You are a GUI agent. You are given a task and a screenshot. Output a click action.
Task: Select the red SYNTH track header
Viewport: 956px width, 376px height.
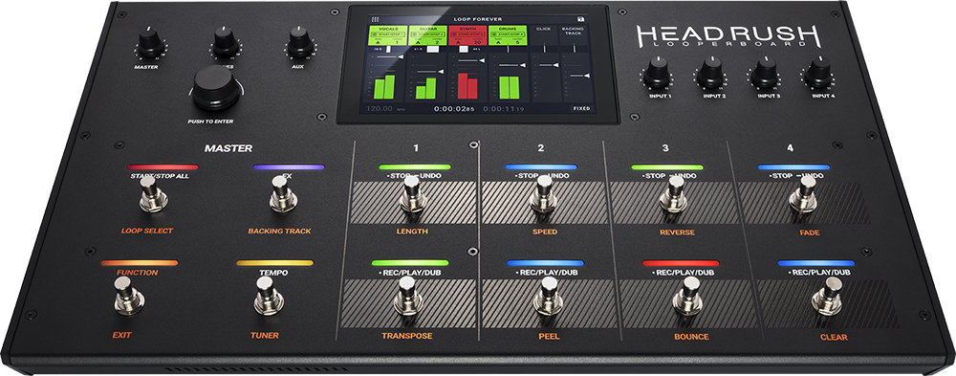(467, 35)
